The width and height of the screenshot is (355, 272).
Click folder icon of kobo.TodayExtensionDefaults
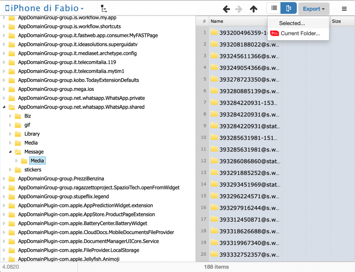11,80
